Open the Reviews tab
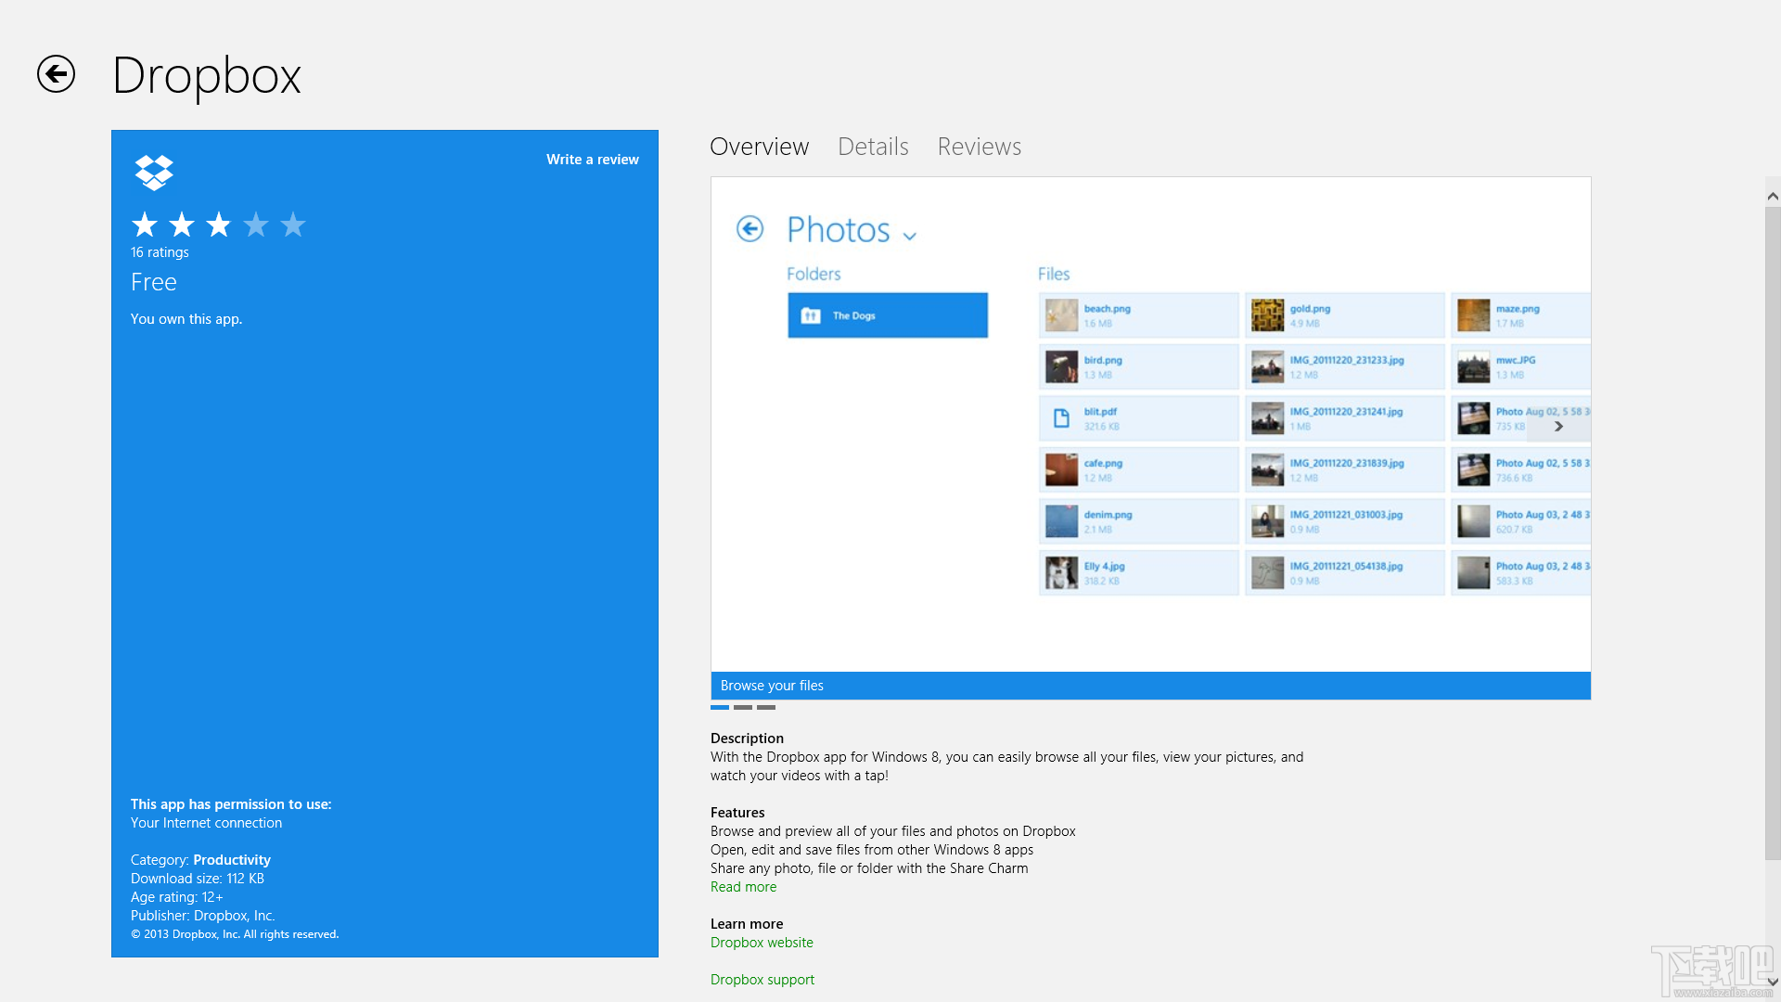The height and width of the screenshot is (1002, 1781). [979, 147]
